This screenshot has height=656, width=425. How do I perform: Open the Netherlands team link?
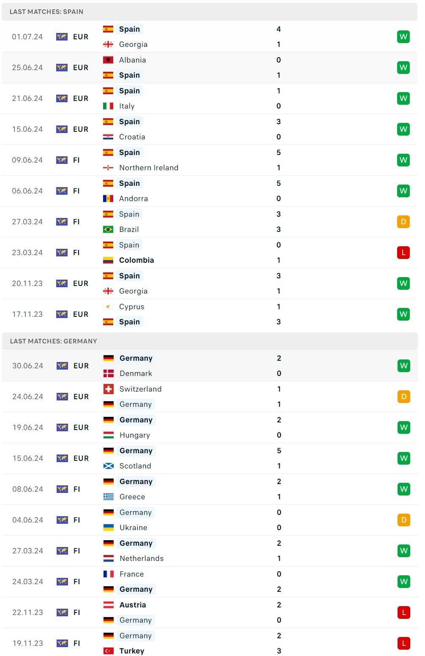pyautogui.click(x=142, y=558)
